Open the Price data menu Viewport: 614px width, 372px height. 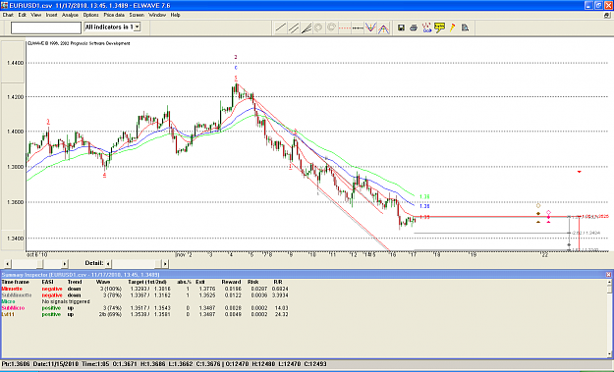point(114,15)
